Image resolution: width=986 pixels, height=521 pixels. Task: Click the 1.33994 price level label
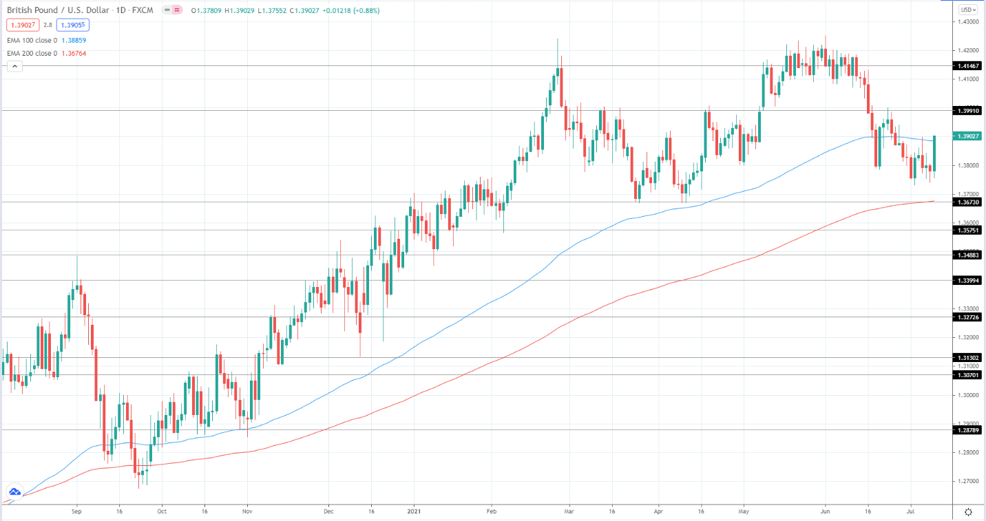(x=968, y=281)
